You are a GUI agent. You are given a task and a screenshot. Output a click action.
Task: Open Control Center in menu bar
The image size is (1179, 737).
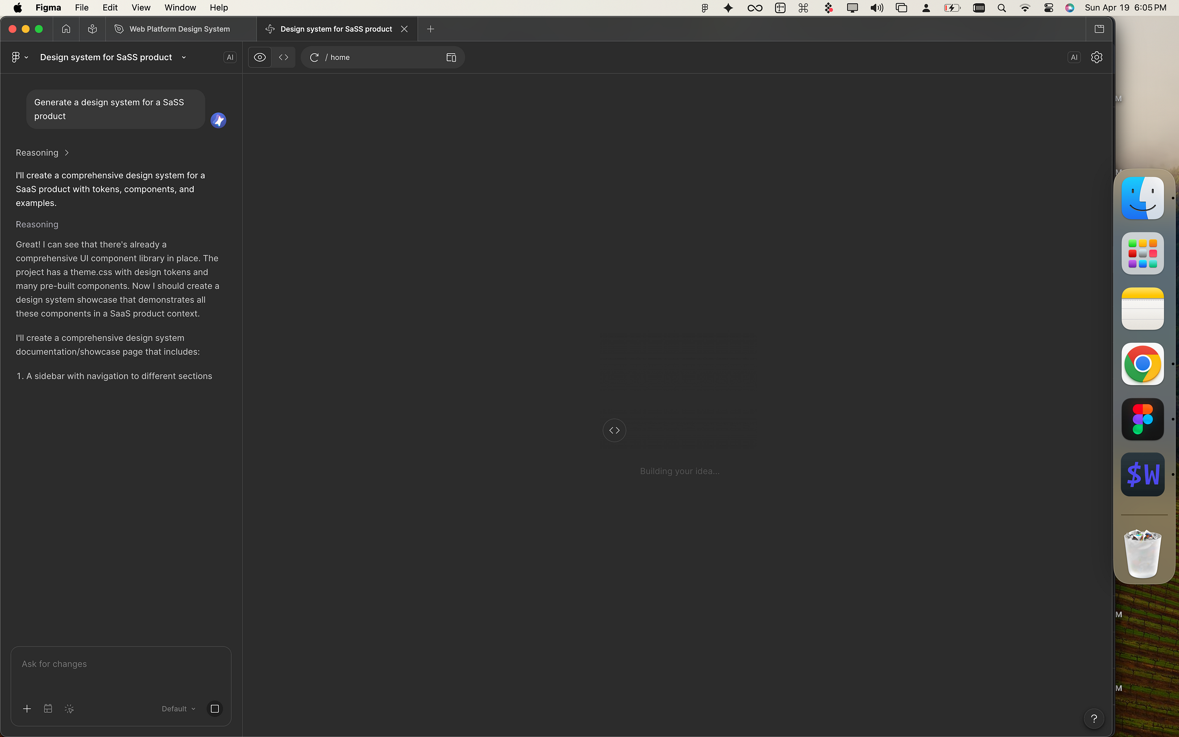[x=1049, y=7]
